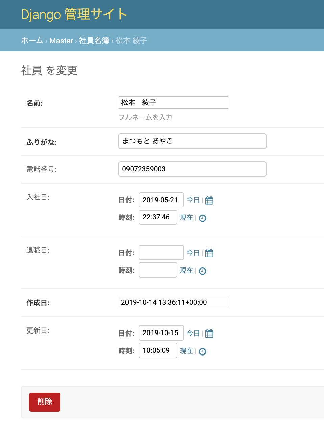This screenshot has height=430, width=324.
Task: Open clock picker for 退職日 time
Action: (202, 271)
